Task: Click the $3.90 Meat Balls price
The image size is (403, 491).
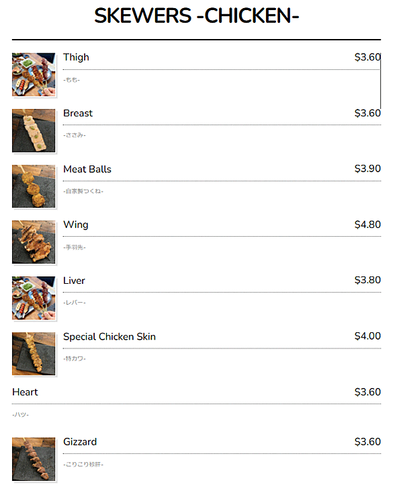Action: click(367, 169)
